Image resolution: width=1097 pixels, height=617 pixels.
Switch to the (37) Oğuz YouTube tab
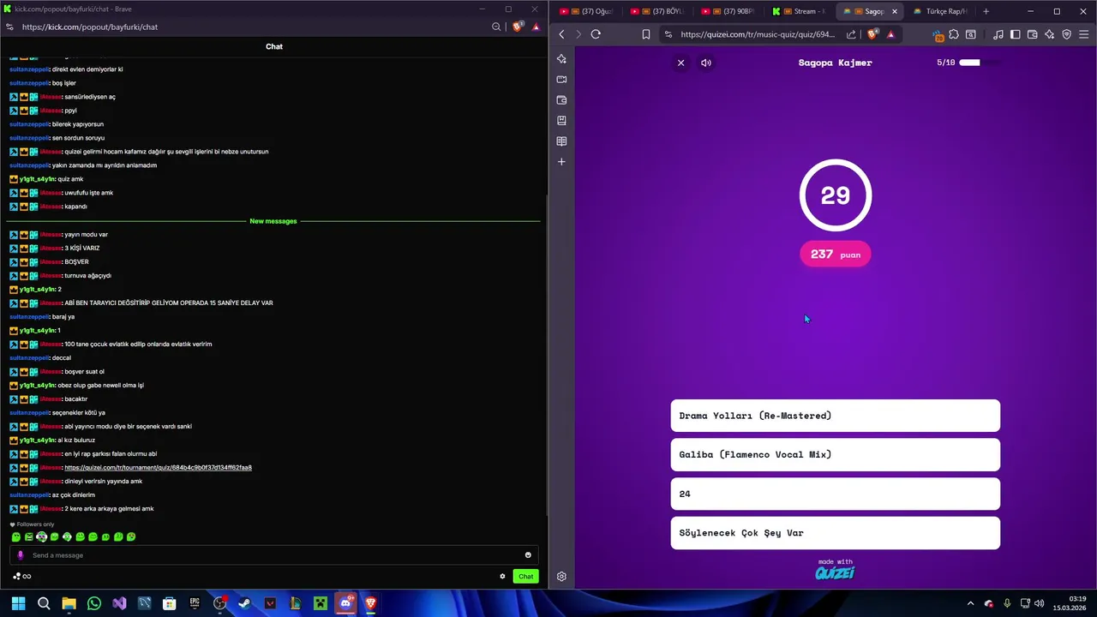click(x=587, y=11)
